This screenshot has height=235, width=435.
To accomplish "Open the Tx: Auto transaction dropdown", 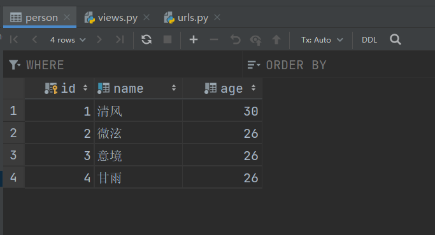I will (322, 40).
